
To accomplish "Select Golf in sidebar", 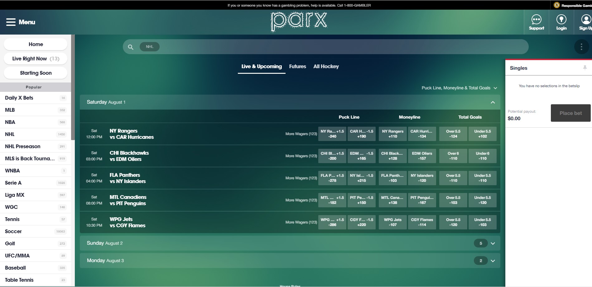I will (x=36, y=243).
